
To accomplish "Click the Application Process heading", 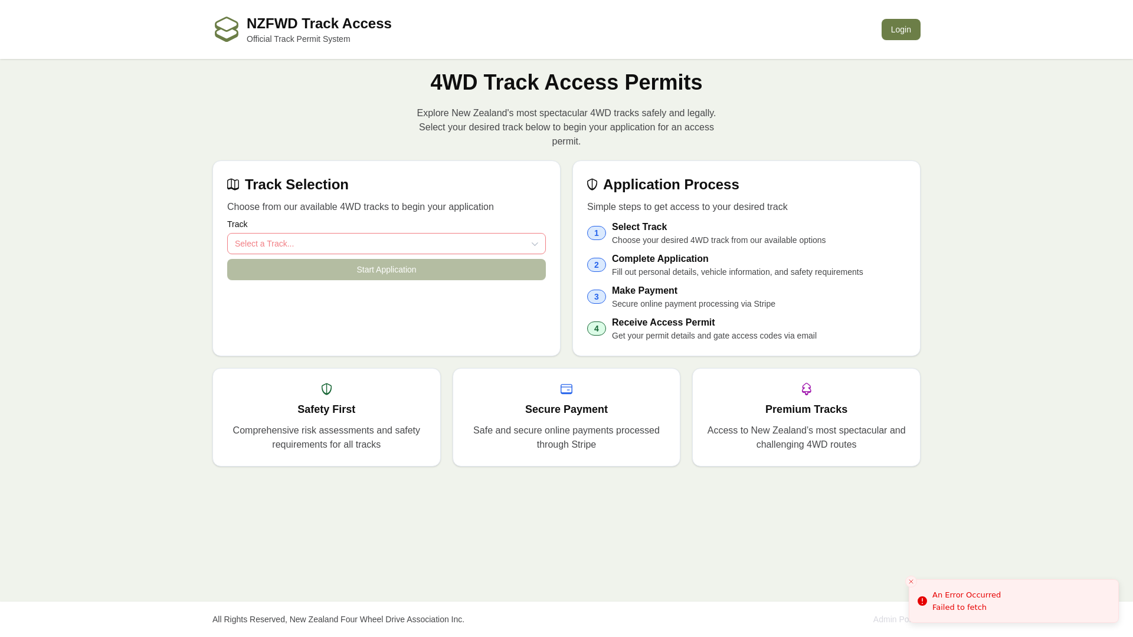I will [x=671, y=185].
